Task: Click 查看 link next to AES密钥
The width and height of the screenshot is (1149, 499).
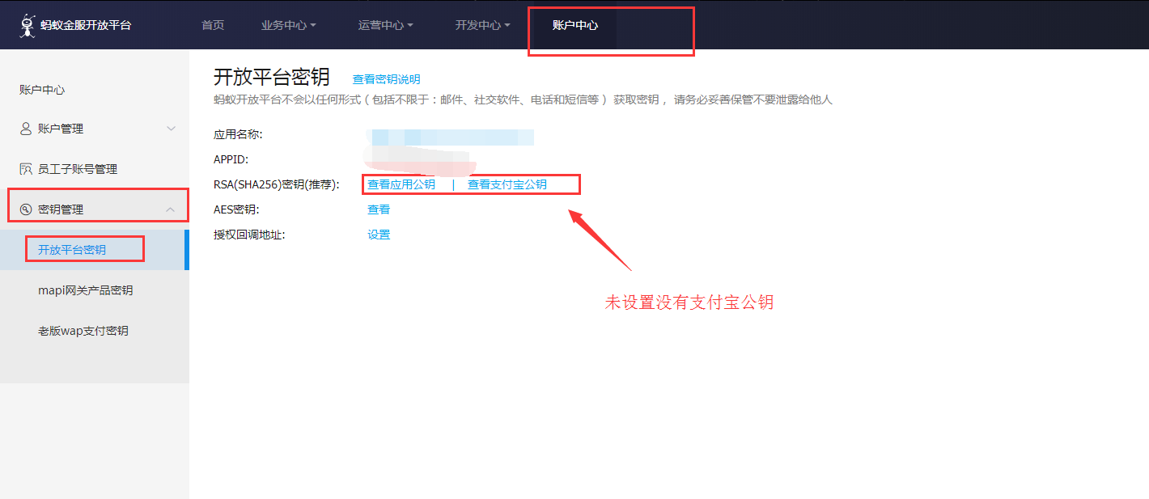Action: pyautogui.click(x=379, y=209)
